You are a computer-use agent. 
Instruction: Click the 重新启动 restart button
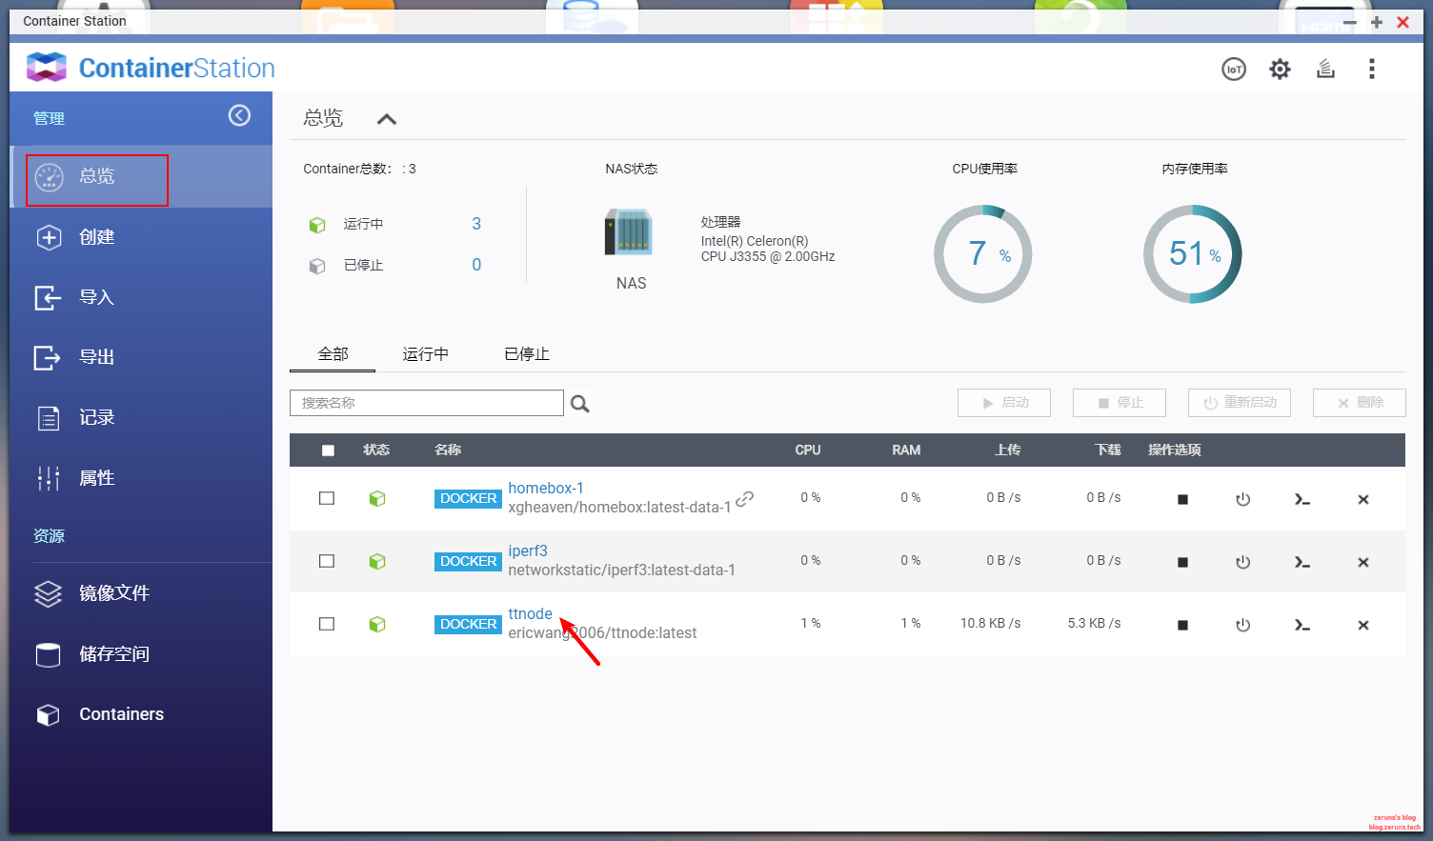1240,403
